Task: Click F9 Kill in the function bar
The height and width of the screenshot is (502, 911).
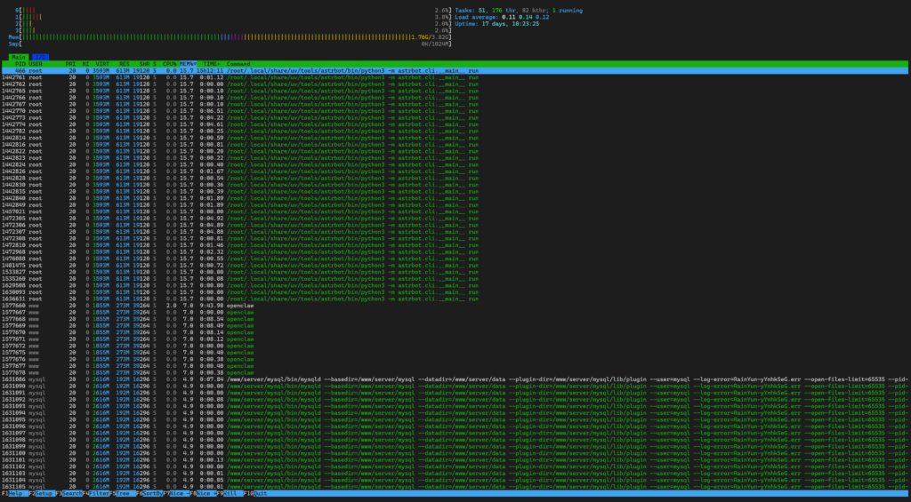Action: 229,493
